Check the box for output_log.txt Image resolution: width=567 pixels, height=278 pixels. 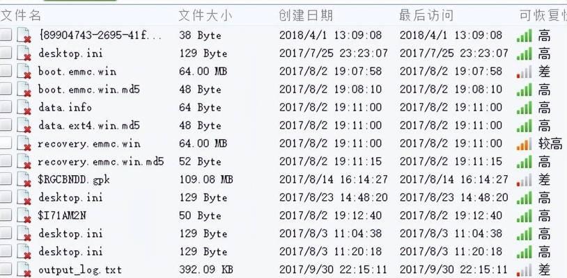click(x=6, y=269)
